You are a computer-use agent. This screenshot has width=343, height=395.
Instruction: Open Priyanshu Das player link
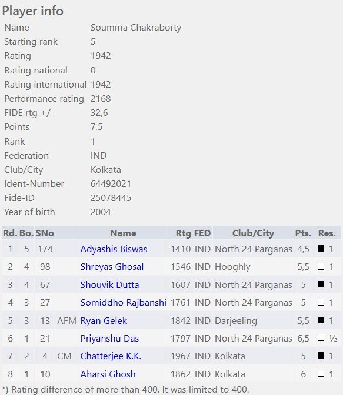109,338
